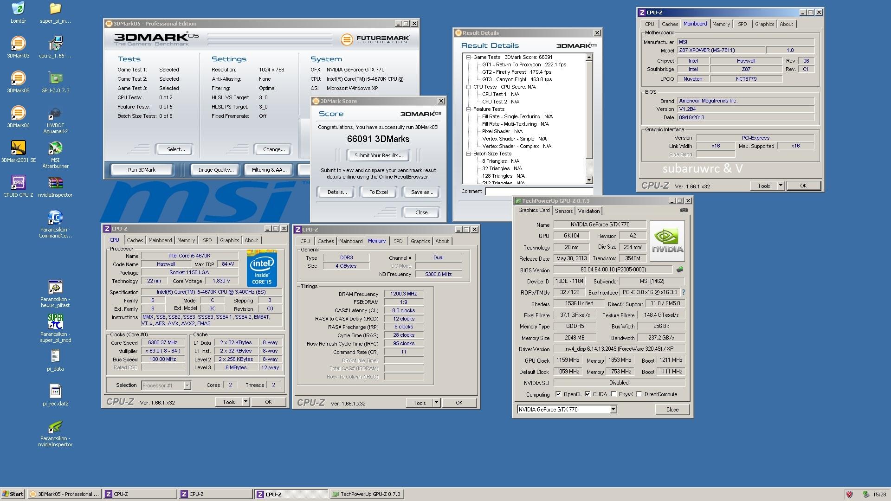The width and height of the screenshot is (891, 501).
Task: Toggle the OpenCL checkbox
Action: click(558, 394)
